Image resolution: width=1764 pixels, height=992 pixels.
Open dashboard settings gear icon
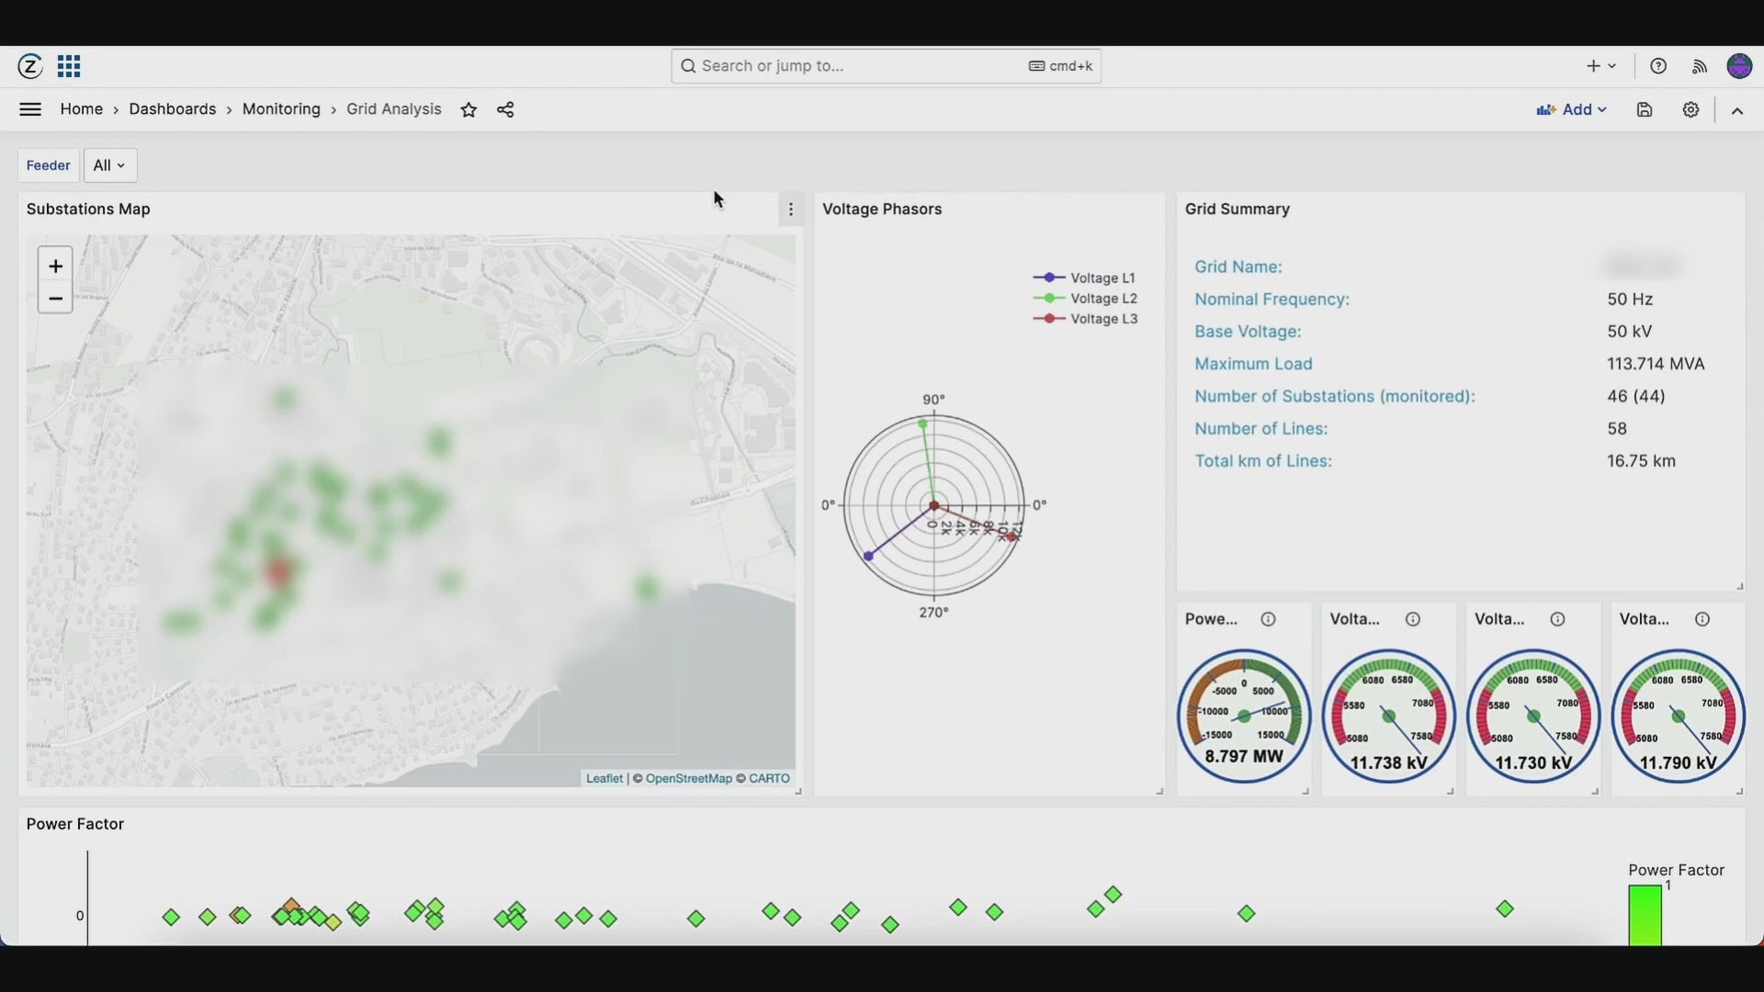point(1690,110)
